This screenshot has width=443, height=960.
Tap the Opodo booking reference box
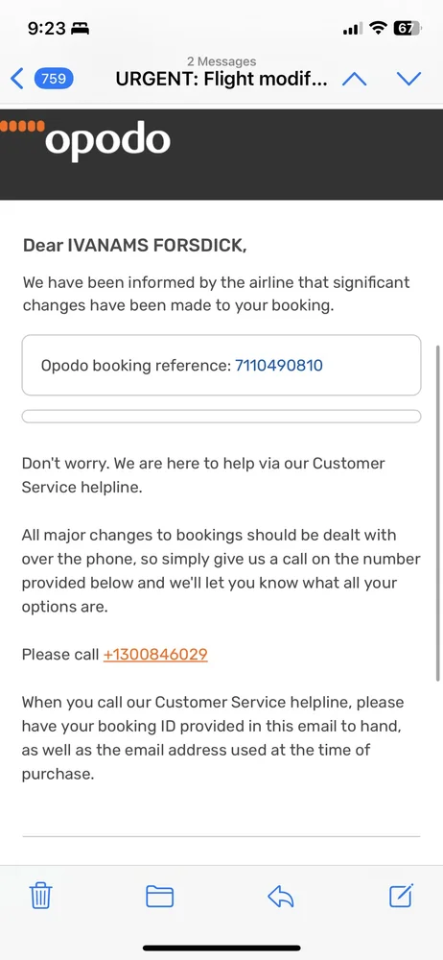tap(221, 365)
